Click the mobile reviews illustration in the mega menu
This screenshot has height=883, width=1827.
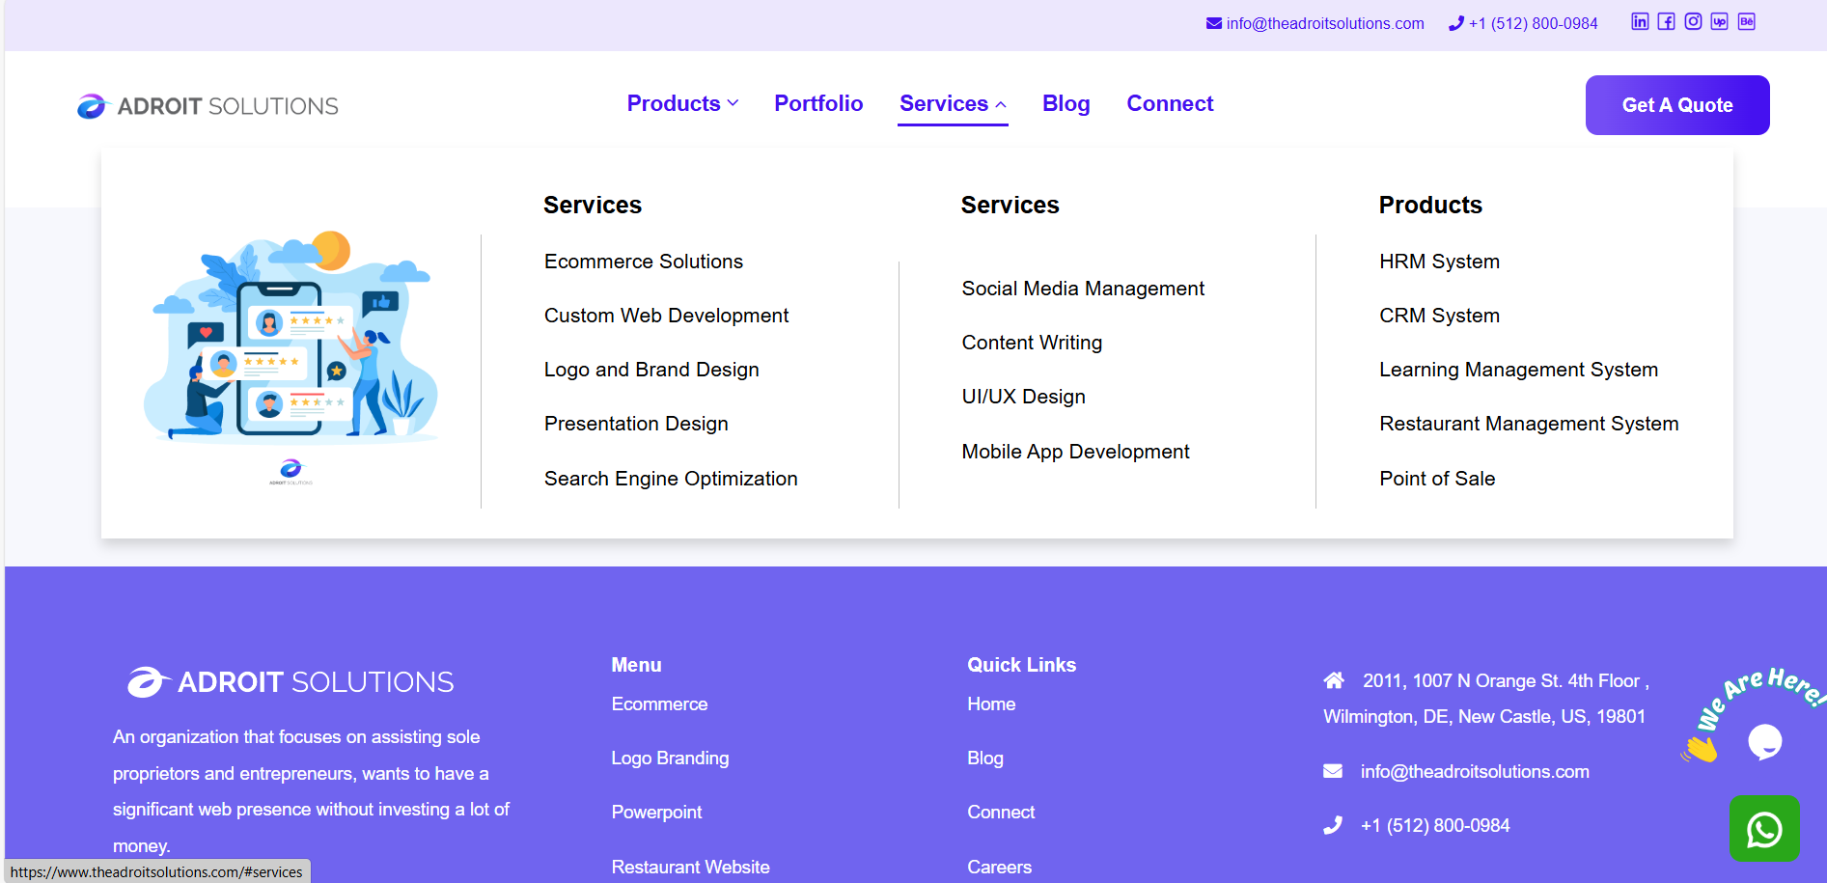(x=291, y=358)
